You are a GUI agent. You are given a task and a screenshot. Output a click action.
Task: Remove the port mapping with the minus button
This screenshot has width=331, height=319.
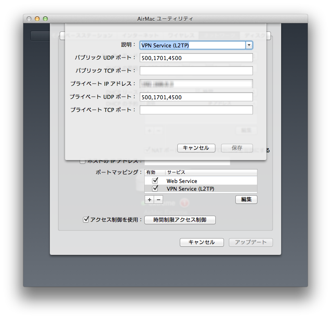click(x=159, y=199)
